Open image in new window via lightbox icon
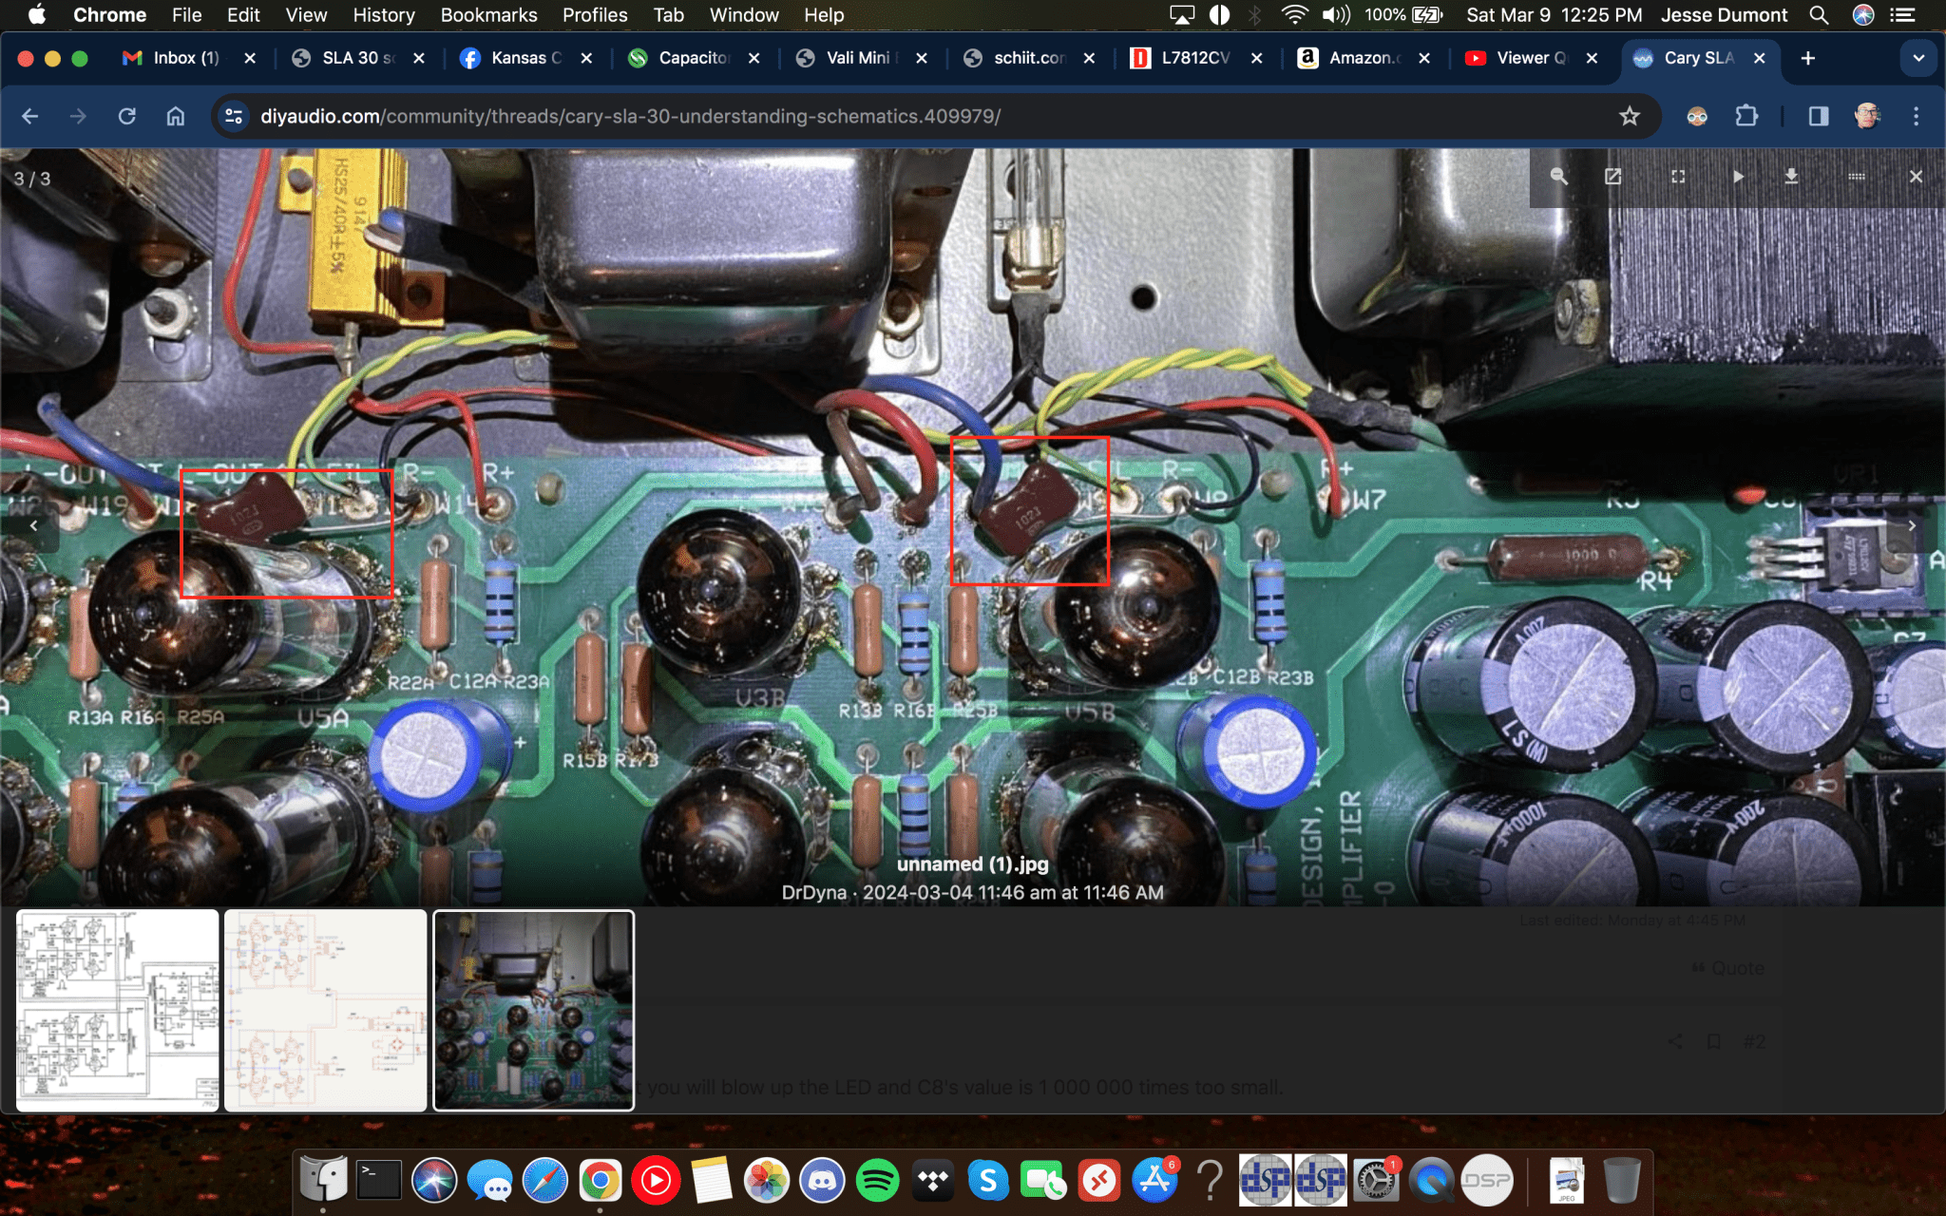The width and height of the screenshot is (1946, 1216). coord(1612,177)
